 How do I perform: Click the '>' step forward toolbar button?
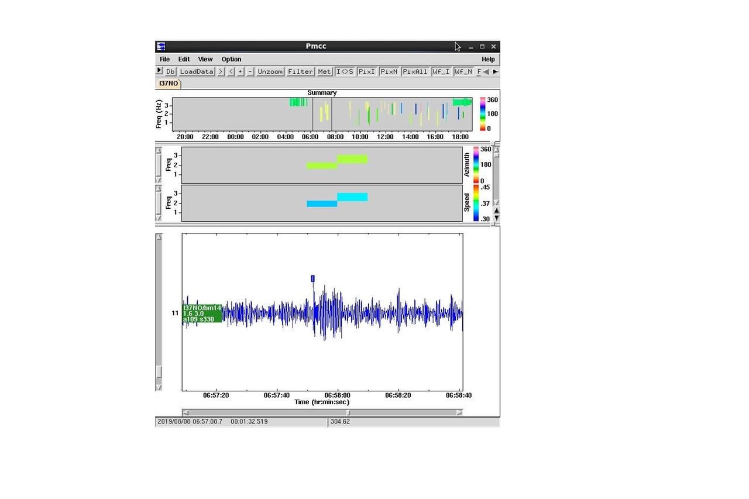point(221,71)
